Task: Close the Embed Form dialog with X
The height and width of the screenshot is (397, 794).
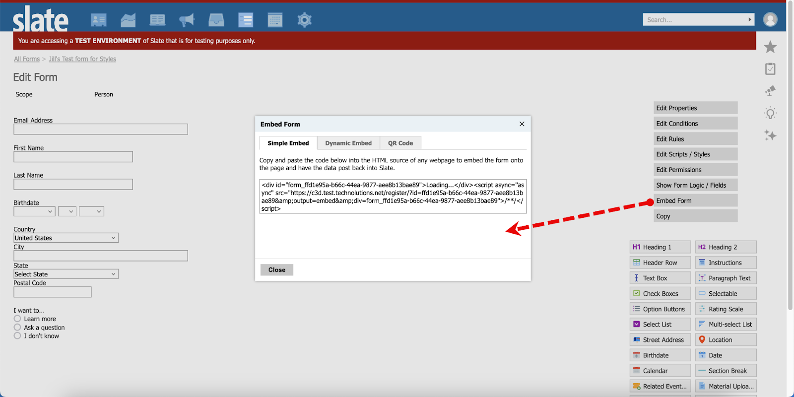Action: 522,124
